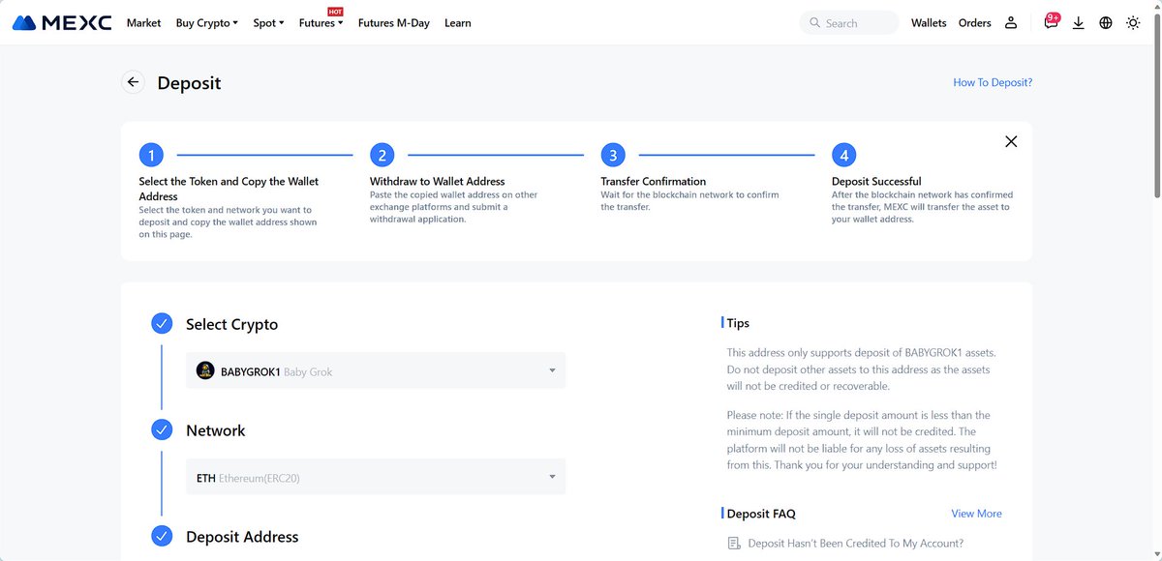The image size is (1162, 561).
Task: Click the MEXC logo
Action: (62, 22)
